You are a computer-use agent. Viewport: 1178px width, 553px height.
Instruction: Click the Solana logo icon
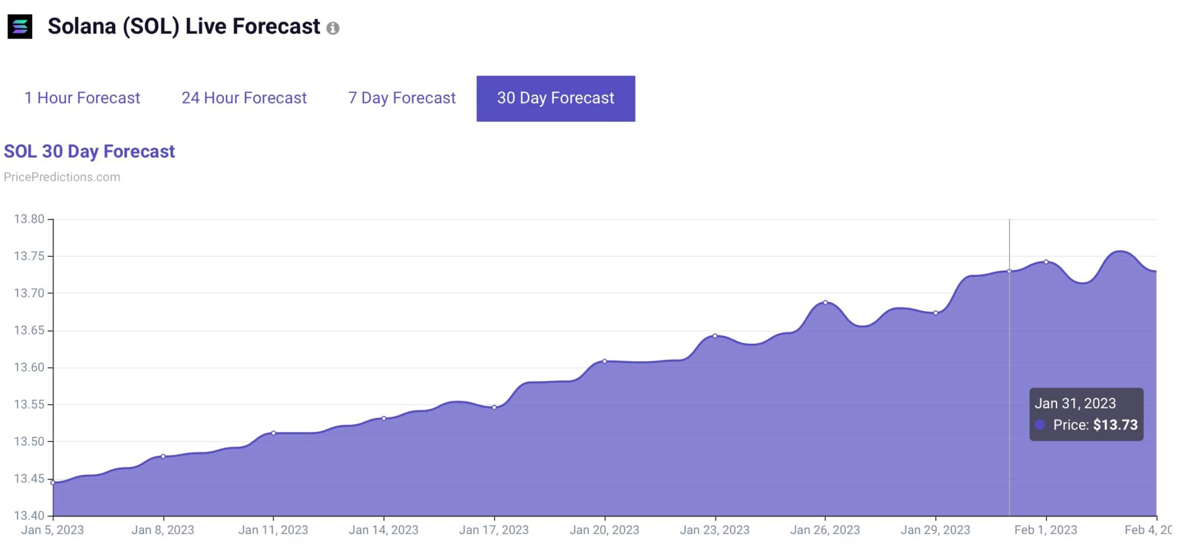tap(20, 26)
